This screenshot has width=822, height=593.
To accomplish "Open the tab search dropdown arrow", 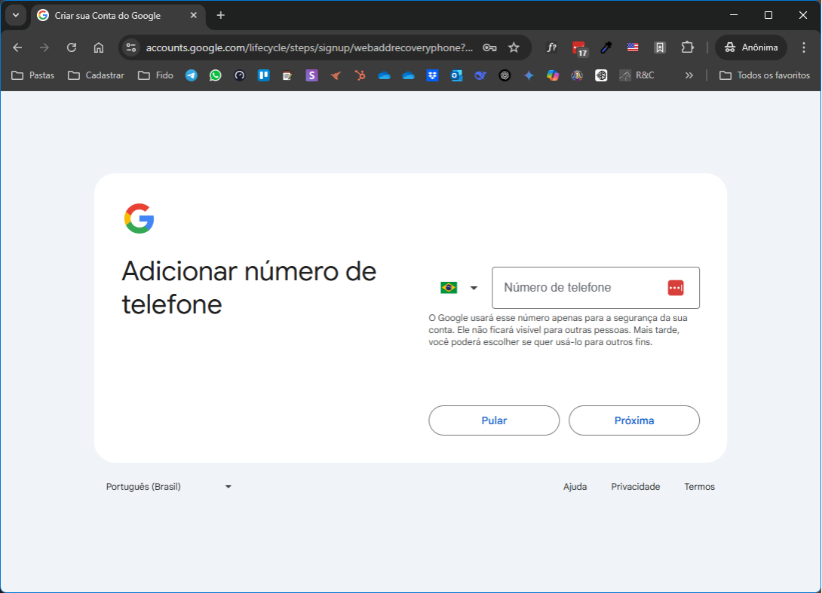I will click(x=15, y=15).
